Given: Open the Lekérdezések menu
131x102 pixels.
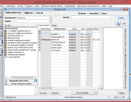Looking at the screenshot, I should (x=70, y=6).
